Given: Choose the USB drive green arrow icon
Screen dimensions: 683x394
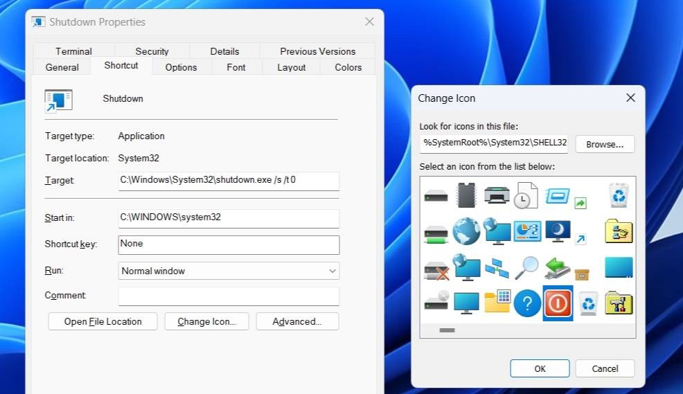Looking at the screenshot, I should (557, 268).
